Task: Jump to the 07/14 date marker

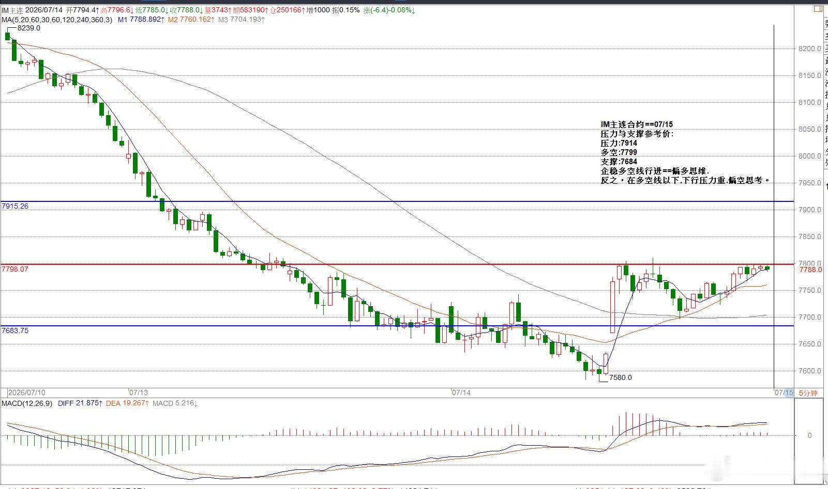Action: click(461, 392)
